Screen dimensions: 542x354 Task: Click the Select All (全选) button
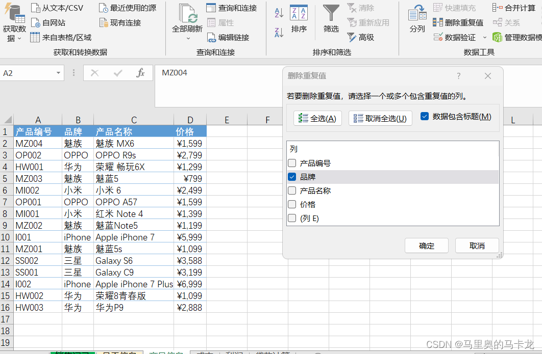pyautogui.click(x=317, y=118)
